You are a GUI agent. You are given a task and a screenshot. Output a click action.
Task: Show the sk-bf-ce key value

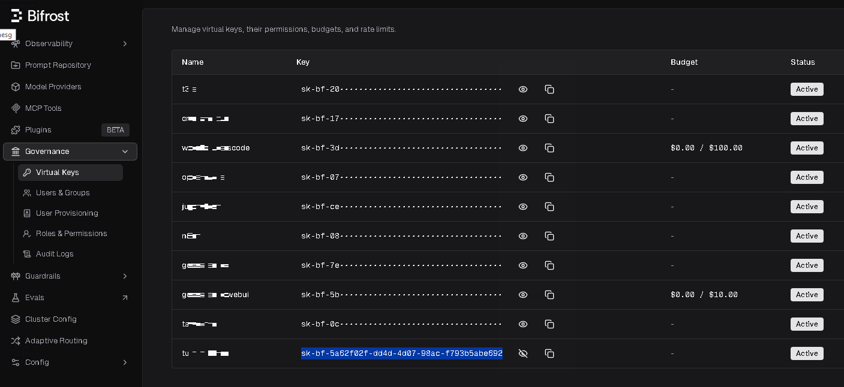[x=523, y=207]
